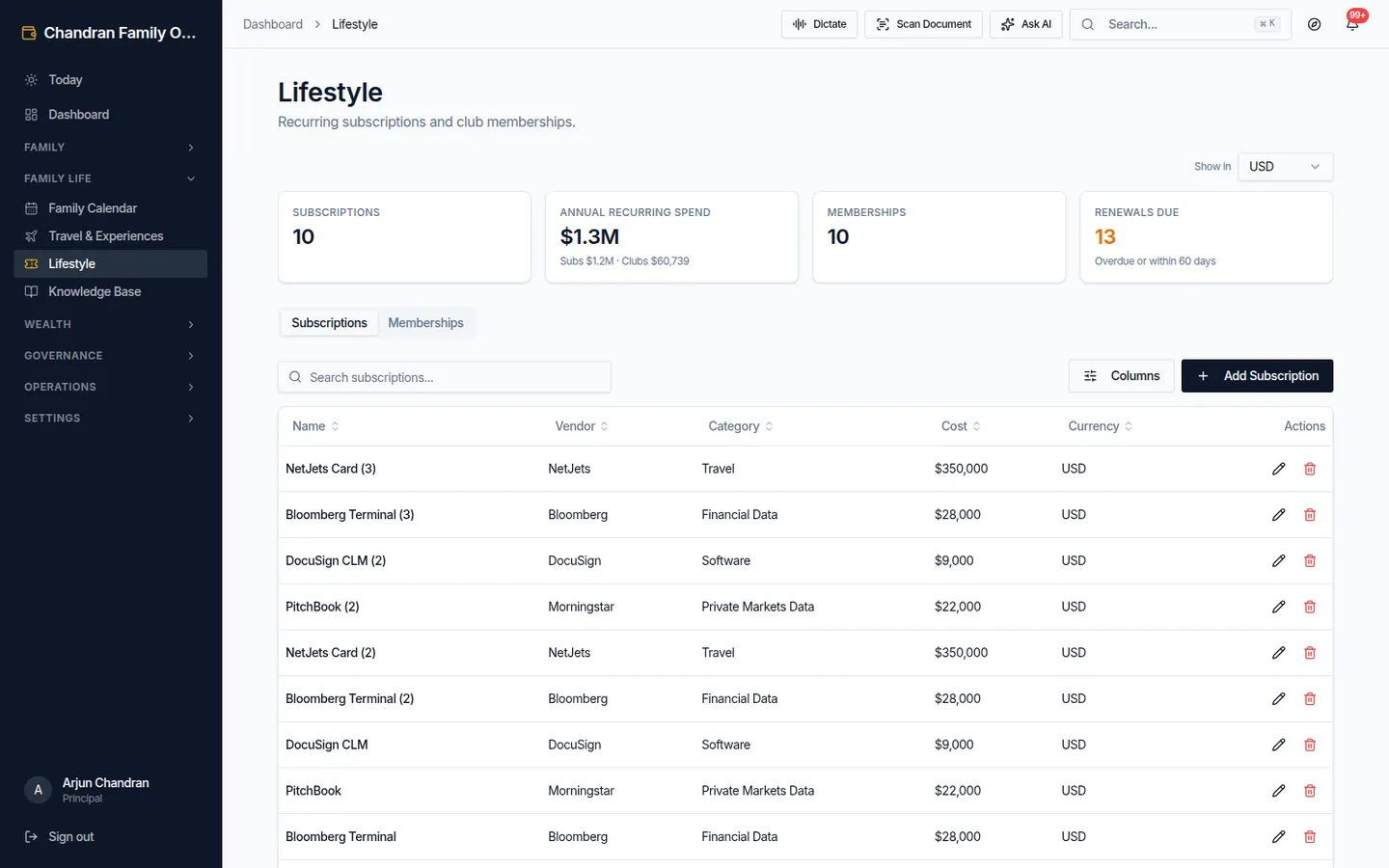Select Lifestyle in the sidebar
This screenshot has height=868, width=1389.
(x=111, y=264)
